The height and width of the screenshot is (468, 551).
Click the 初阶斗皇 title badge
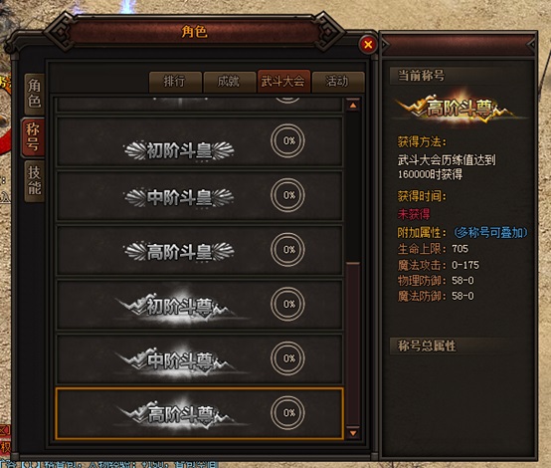click(179, 150)
